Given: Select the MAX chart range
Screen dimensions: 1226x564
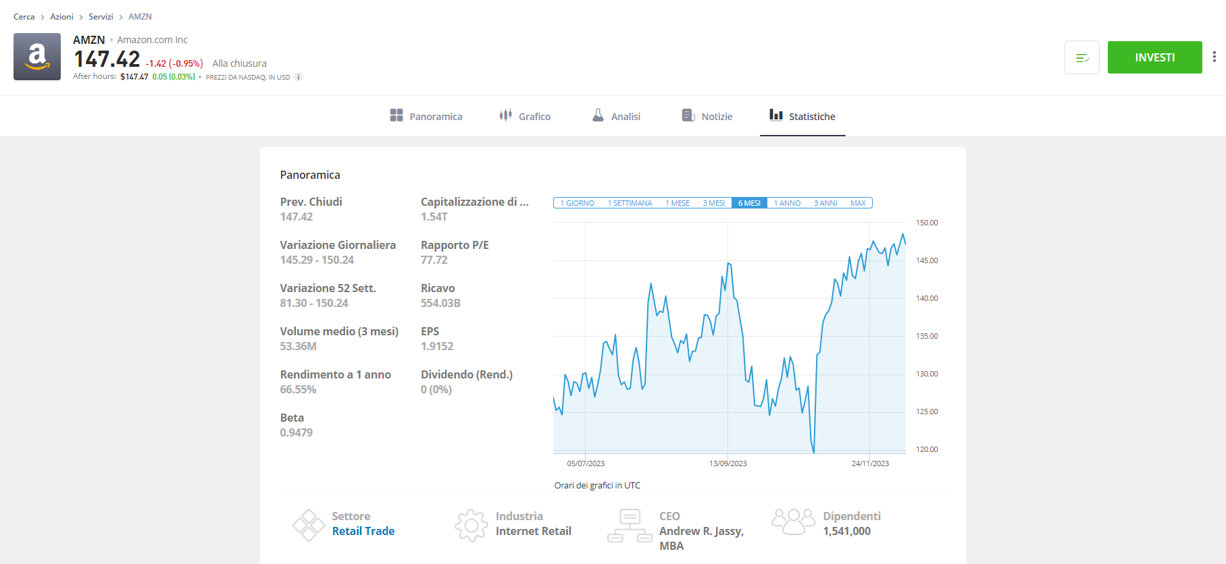Looking at the screenshot, I should (858, 203).
